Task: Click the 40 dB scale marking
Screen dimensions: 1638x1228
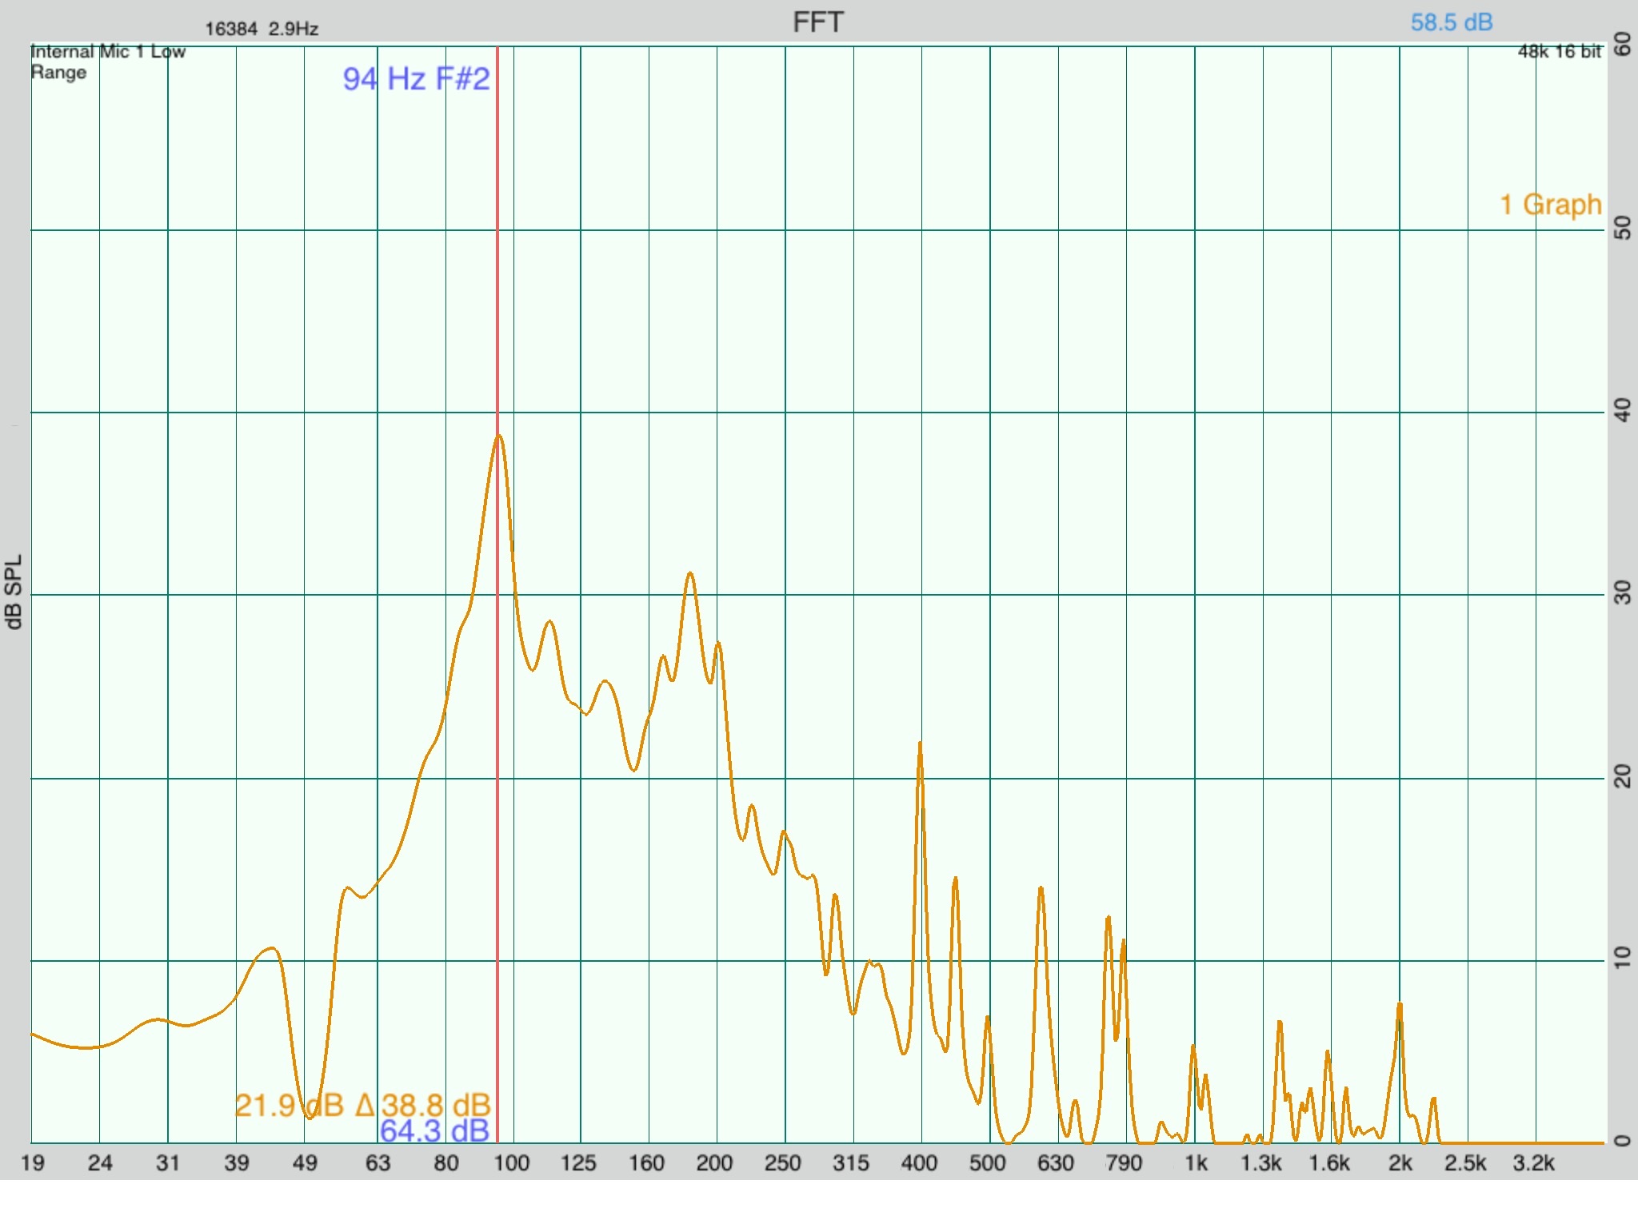Action: pyautogui.click(x=1623, y=411)
